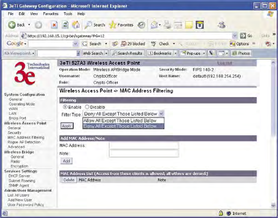
Task: Click the padlock icon in status bar
Action: [x=220, y=213]
